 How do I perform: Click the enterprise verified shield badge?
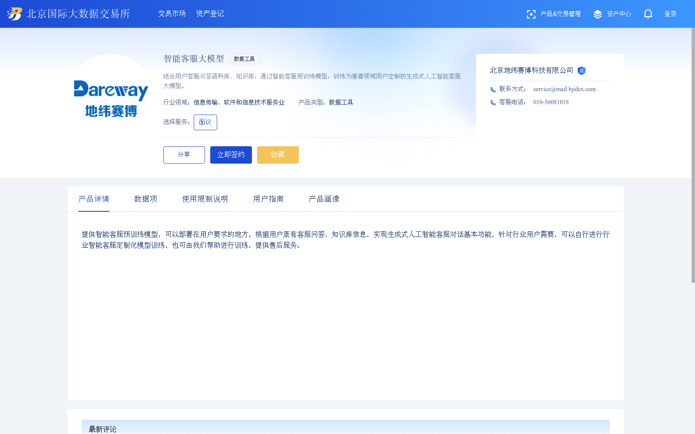(582, 71)
